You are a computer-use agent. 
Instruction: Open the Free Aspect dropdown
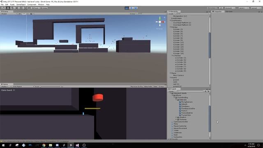pyautogui.click(x=23, y=87)
